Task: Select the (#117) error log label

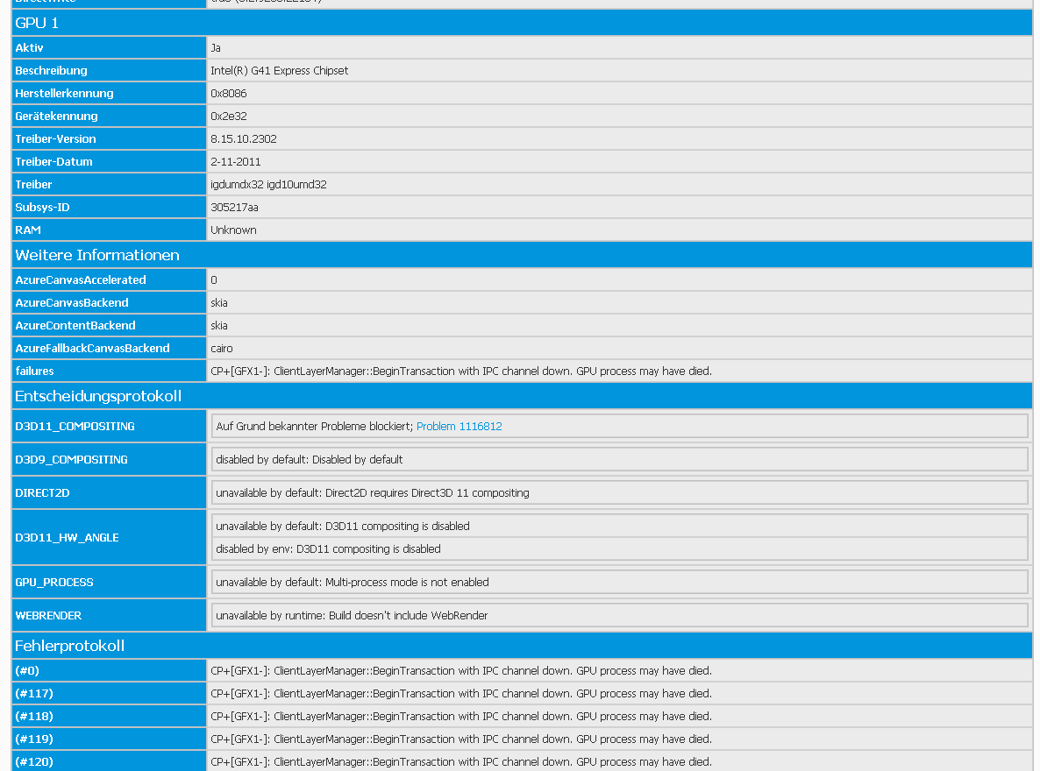Action: (34, 693)
